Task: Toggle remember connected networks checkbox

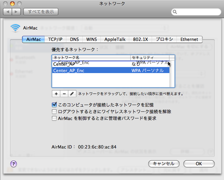Action: pos(54,105)
